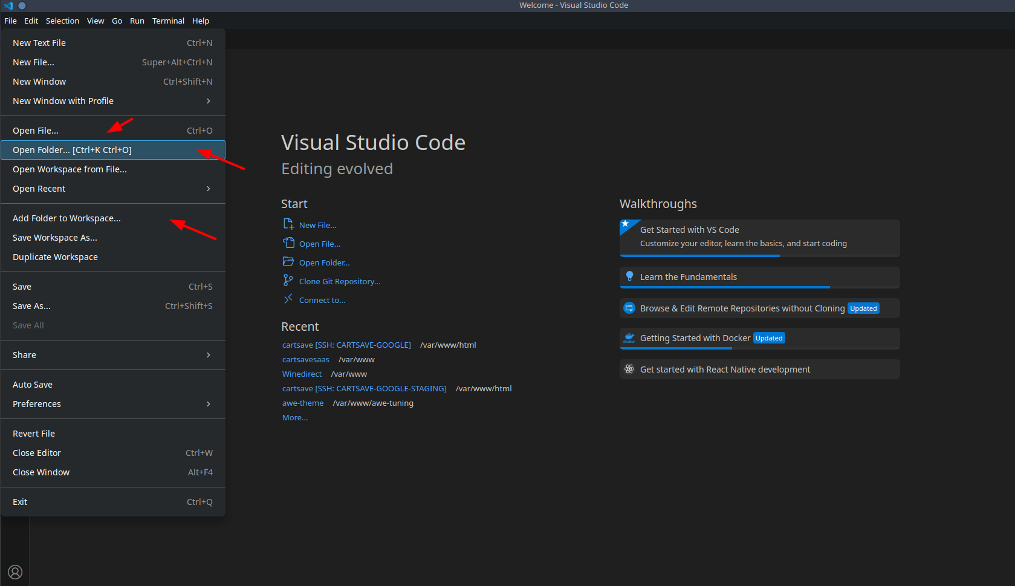Image resolution: width=1015 pixels, height=586 pixels.
Task: Click the VS Code logo in the titlebar
Action: tap(8, 5)
